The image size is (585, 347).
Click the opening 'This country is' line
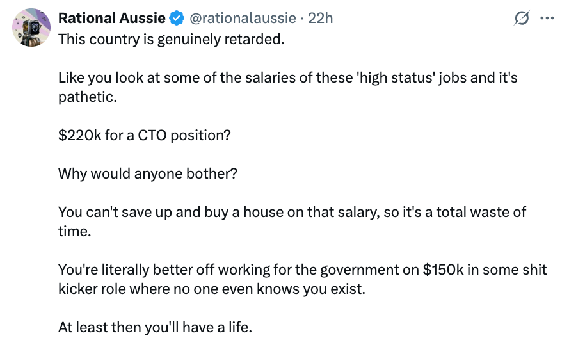(x=170, y=39)
